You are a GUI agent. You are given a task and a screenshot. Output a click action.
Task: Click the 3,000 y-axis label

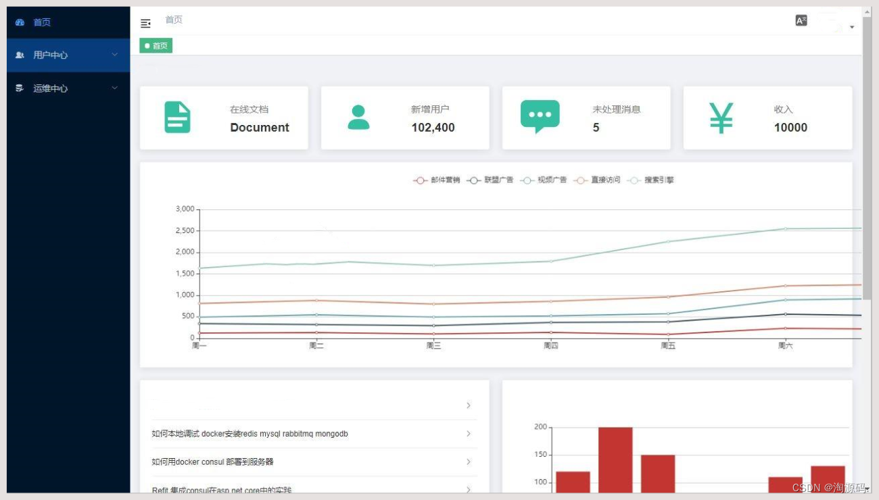185,209
